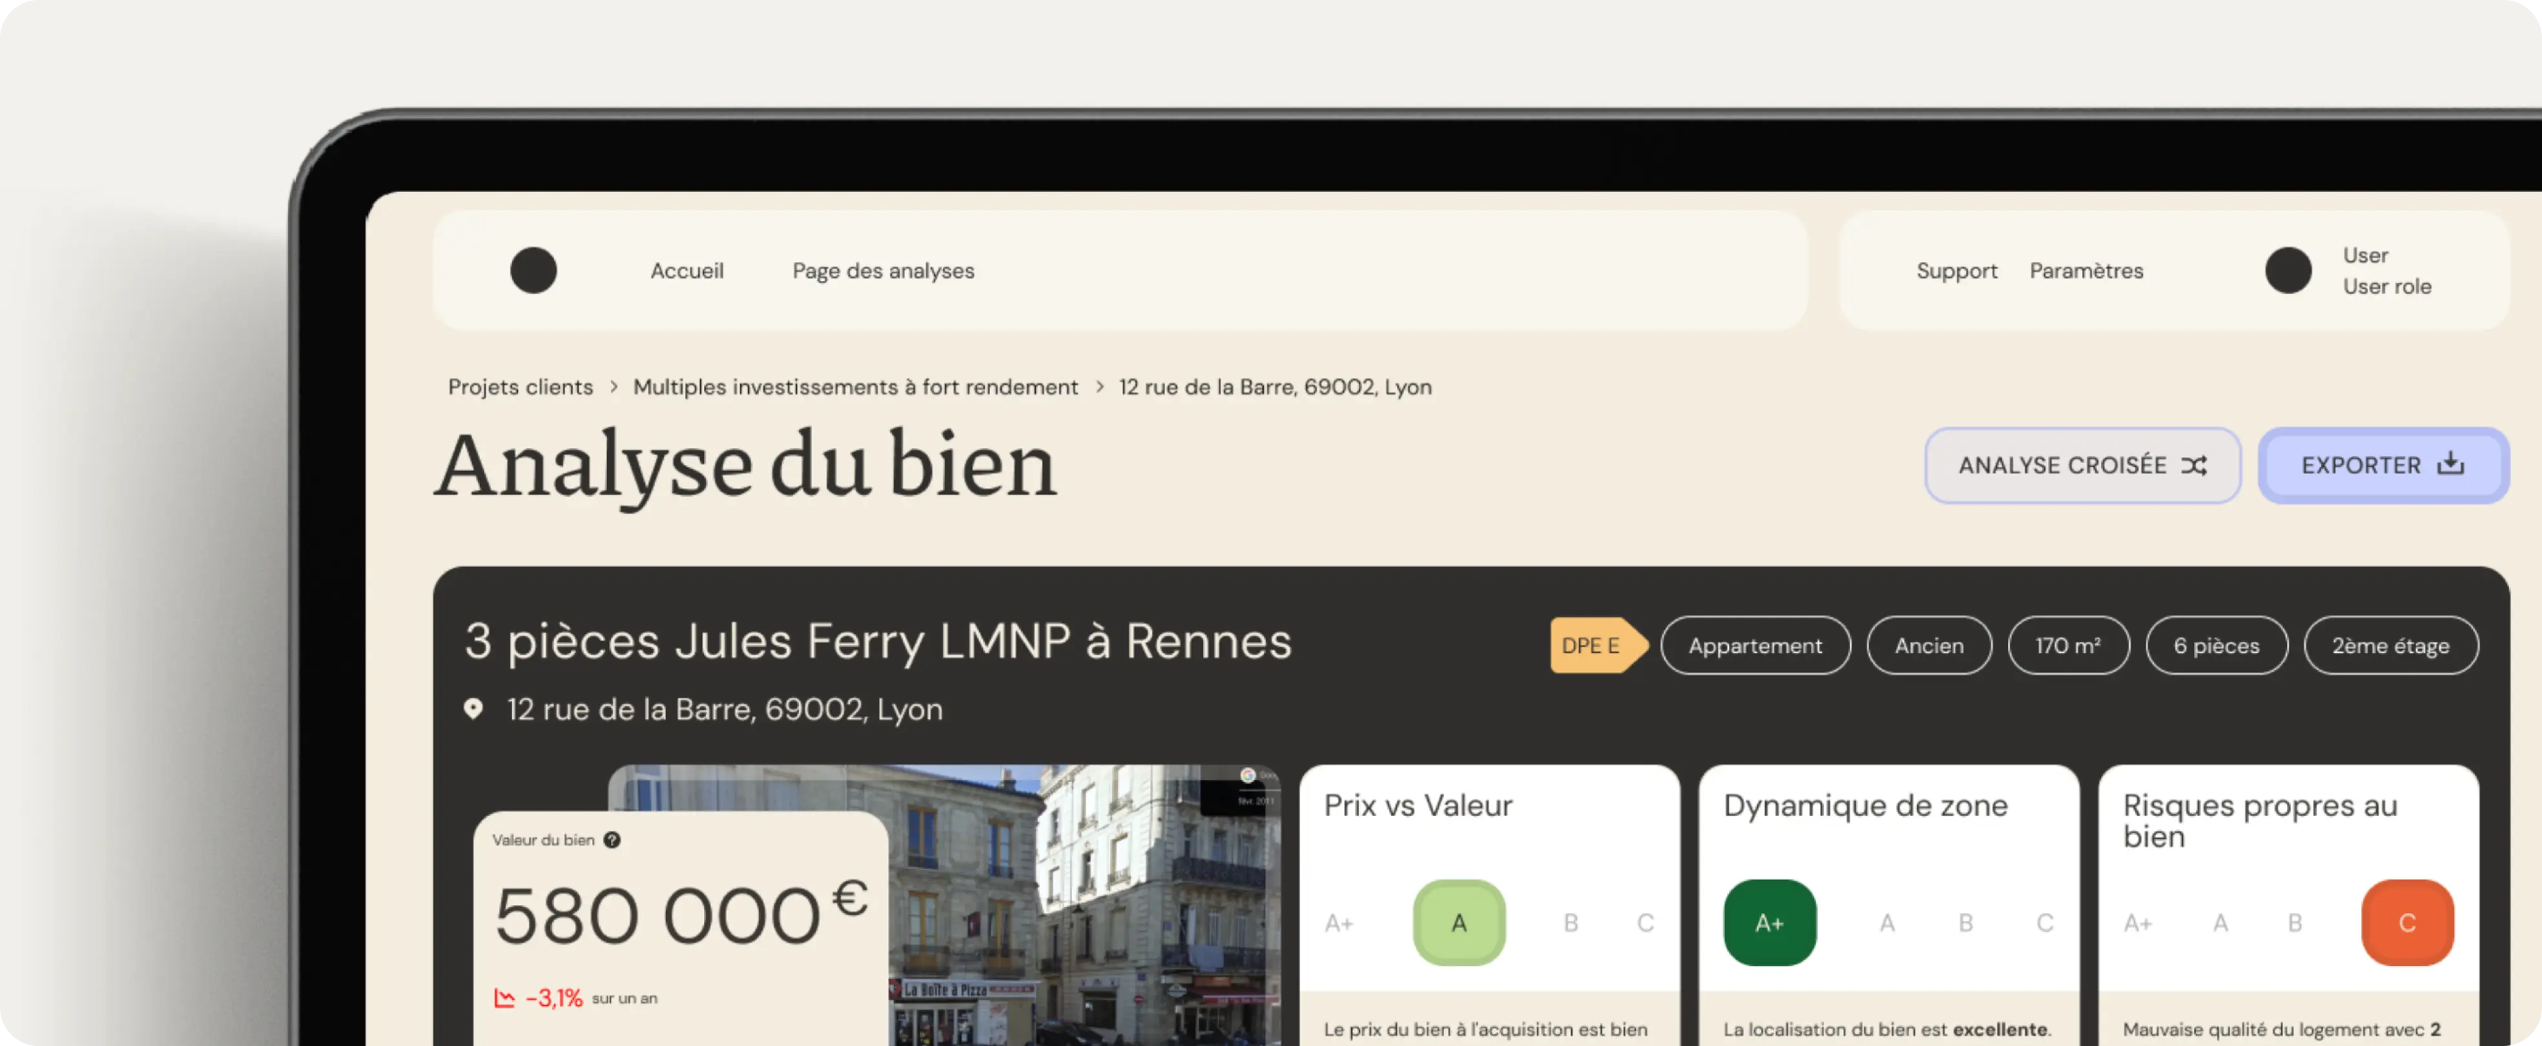Screen dimensions: 2542x1046
Task: Click the EXPORTER button
Action: [x=2383, y=465]
